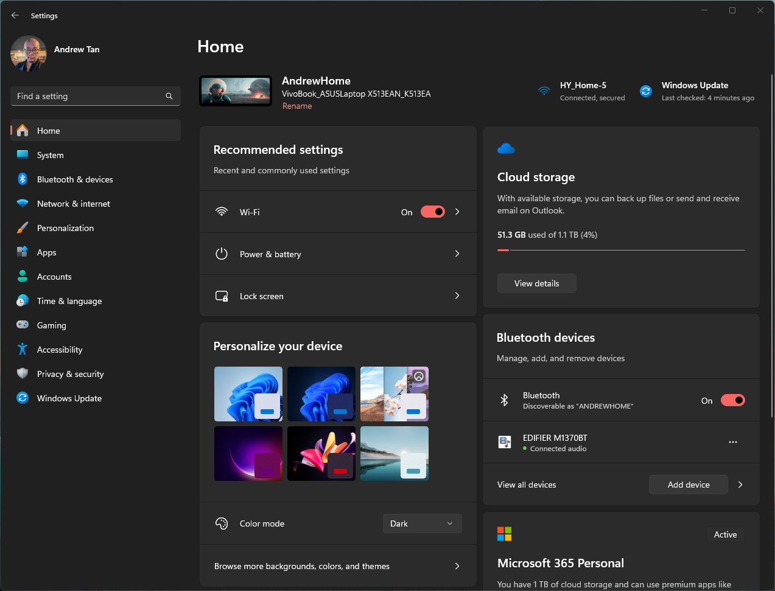Click the Power & battery icon

point(222,254)
